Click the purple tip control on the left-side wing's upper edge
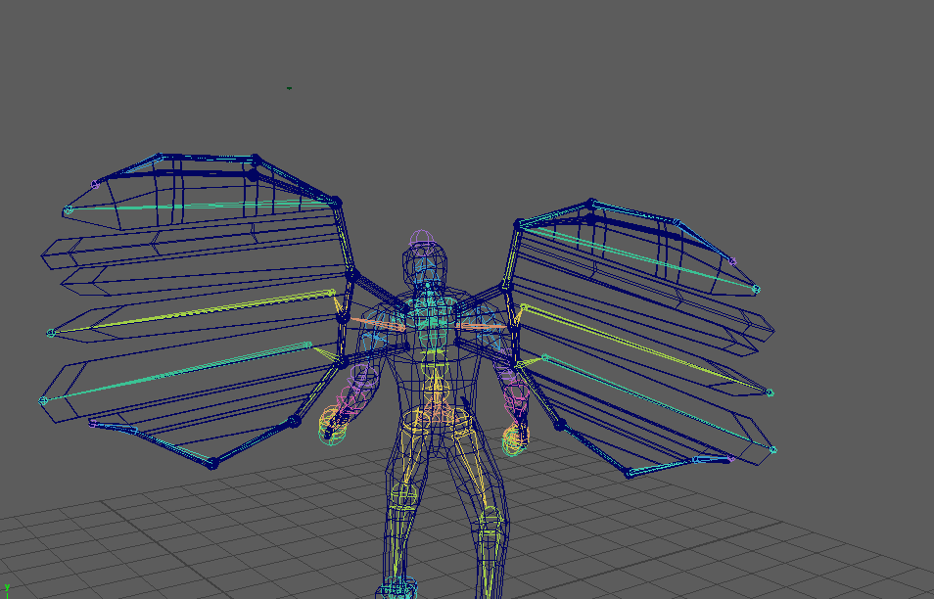The width and height of the screenshot is (934, 599). point(95,185)
